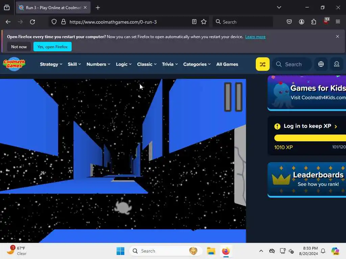Close the Run 3 tab

pos(85,7)
